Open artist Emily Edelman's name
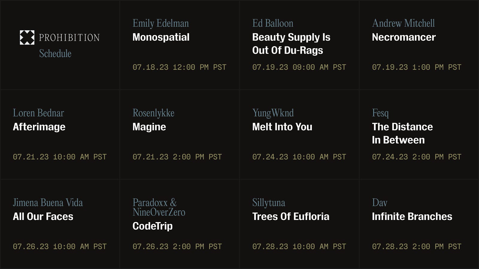 click(x=160, y=23)
